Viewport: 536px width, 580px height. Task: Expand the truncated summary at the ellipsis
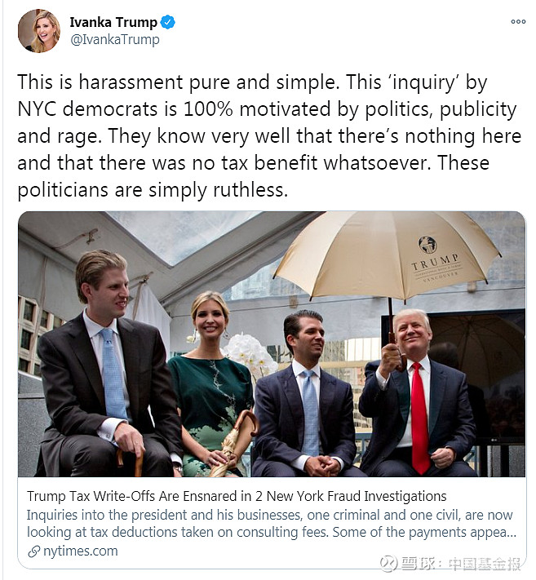(511, 532)
